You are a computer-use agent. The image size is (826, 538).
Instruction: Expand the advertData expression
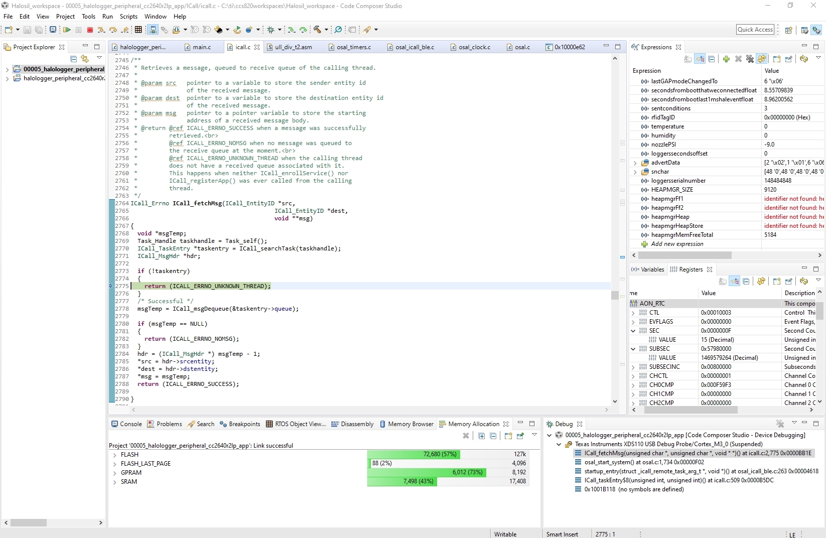[x=635, y=163]
